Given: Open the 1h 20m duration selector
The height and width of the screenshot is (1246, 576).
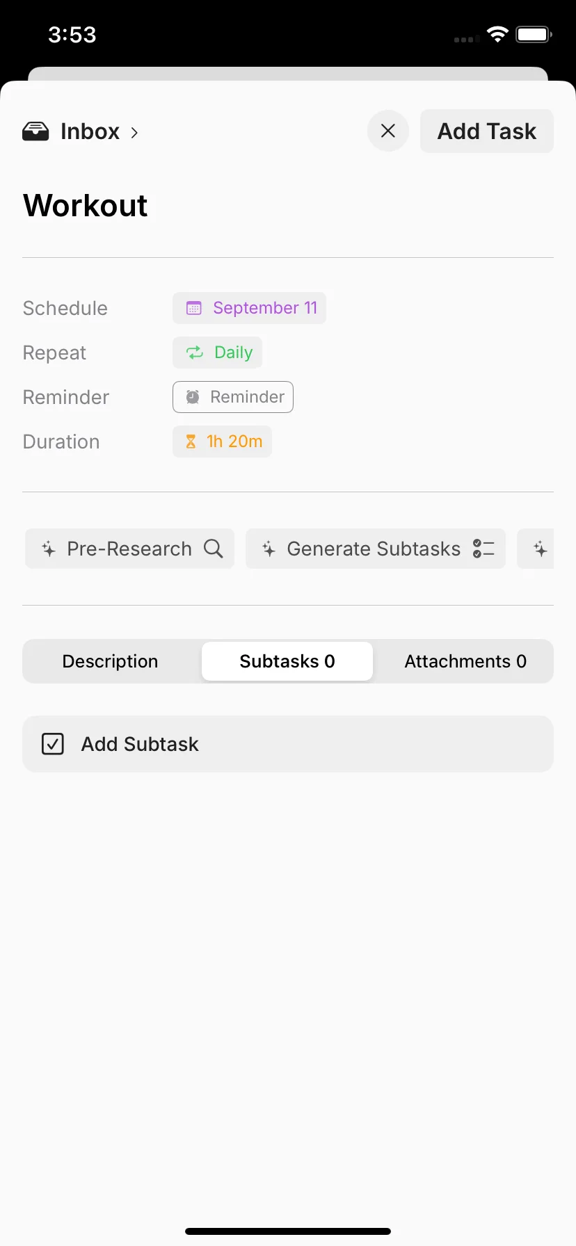Looking at the screenshot, I should point(222,442).
